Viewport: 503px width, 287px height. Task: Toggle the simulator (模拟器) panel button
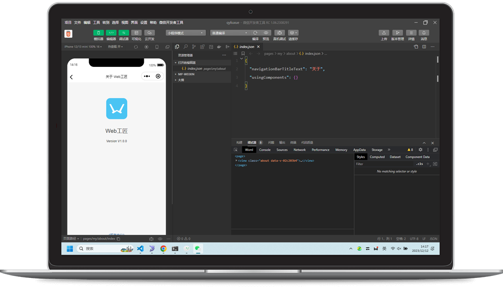coord(99,33)
